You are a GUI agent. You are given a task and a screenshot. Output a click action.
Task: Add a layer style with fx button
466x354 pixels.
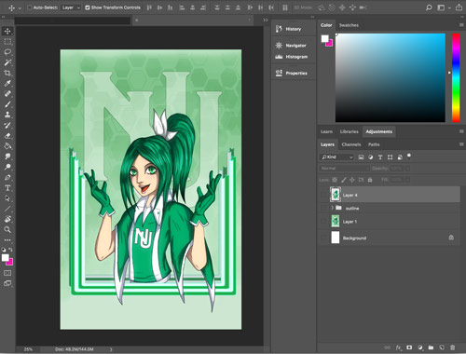click(398, 347)
